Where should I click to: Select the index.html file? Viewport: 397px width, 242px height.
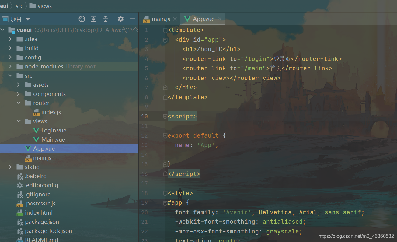(x=39, y=212)
